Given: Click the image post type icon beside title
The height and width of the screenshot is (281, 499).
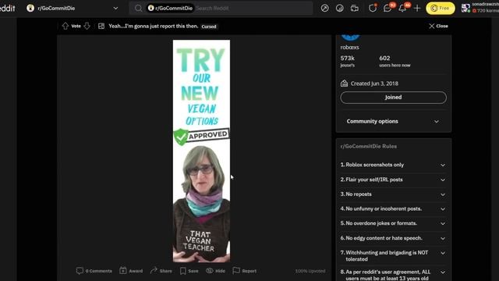Looking at the screenshot, I should 101,26.
